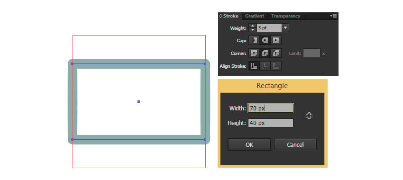
Task: Open the stroke Weight dropdown
Action: click(285, 28)
